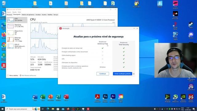Screen dimensions: 197x111
Task: Open Steam desktop shortcut
Action: click(x=191, y=25)
